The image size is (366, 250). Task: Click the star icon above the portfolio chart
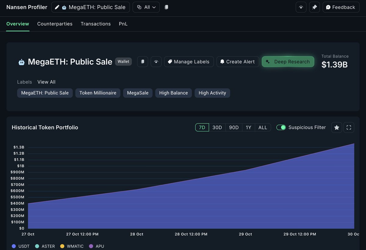tap(336, 127)
